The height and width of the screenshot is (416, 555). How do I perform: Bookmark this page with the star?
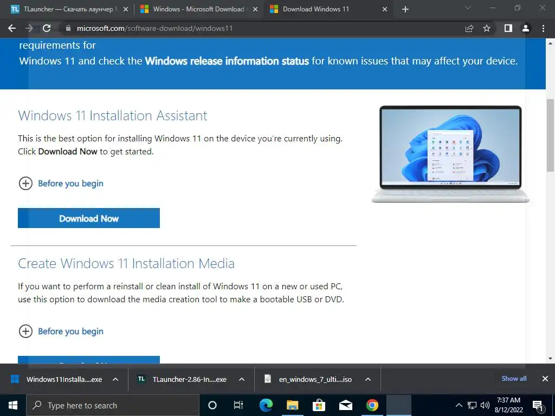click(x=487, y=28)
